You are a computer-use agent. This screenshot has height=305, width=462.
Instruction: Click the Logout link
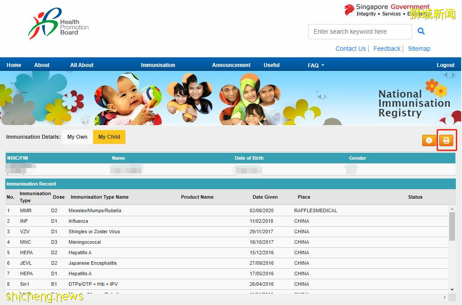[x=445, y=65]
